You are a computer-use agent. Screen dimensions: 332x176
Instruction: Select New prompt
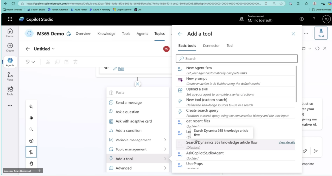[235, 81]
